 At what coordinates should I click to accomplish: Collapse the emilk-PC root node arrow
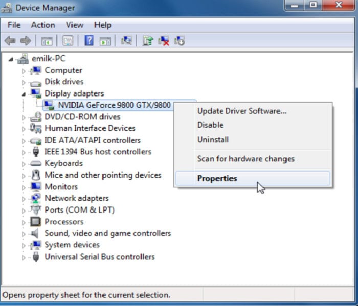pos(11,60)
